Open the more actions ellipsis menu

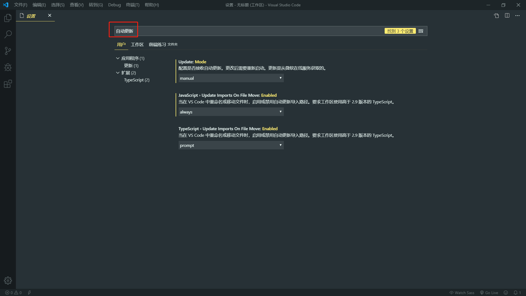tap(518, 16)
